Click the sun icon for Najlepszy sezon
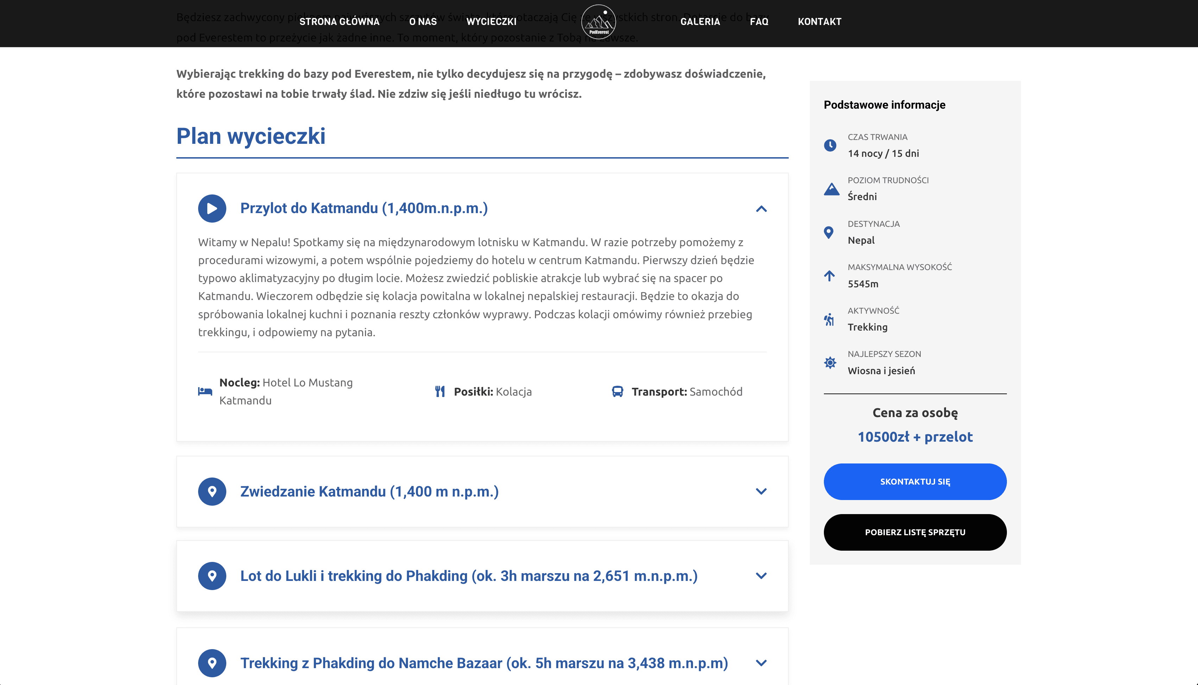Viewport: 1198px width, 685px height. point(830,363)
